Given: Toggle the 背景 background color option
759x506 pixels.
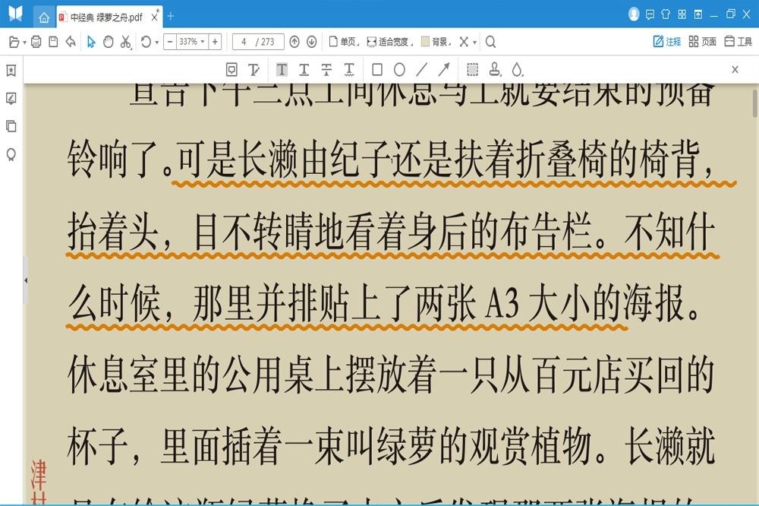Looking at the screenshot, I should 436,42.
